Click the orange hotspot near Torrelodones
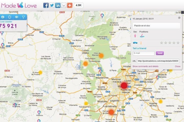184x122 pixels. coord(86,64)
